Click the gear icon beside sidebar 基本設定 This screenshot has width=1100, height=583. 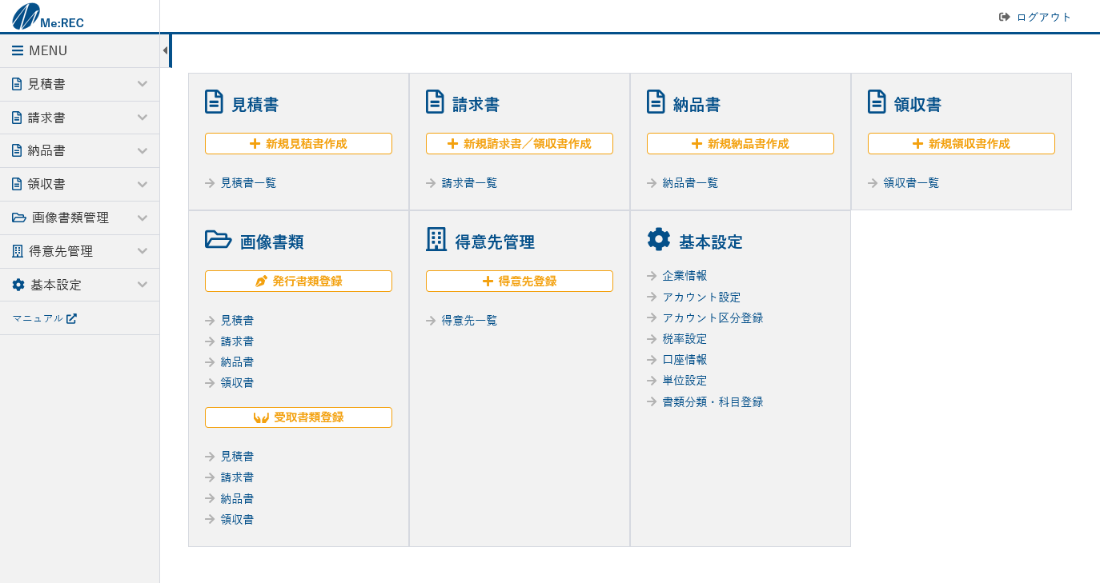coord(18,285)
